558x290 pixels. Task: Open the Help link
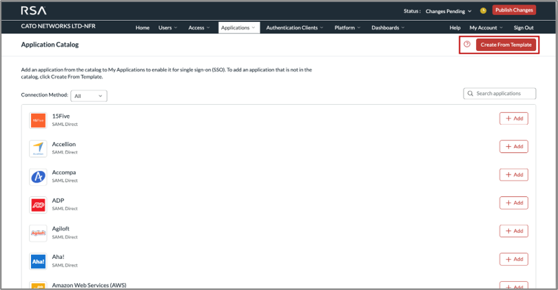[455, 28]
